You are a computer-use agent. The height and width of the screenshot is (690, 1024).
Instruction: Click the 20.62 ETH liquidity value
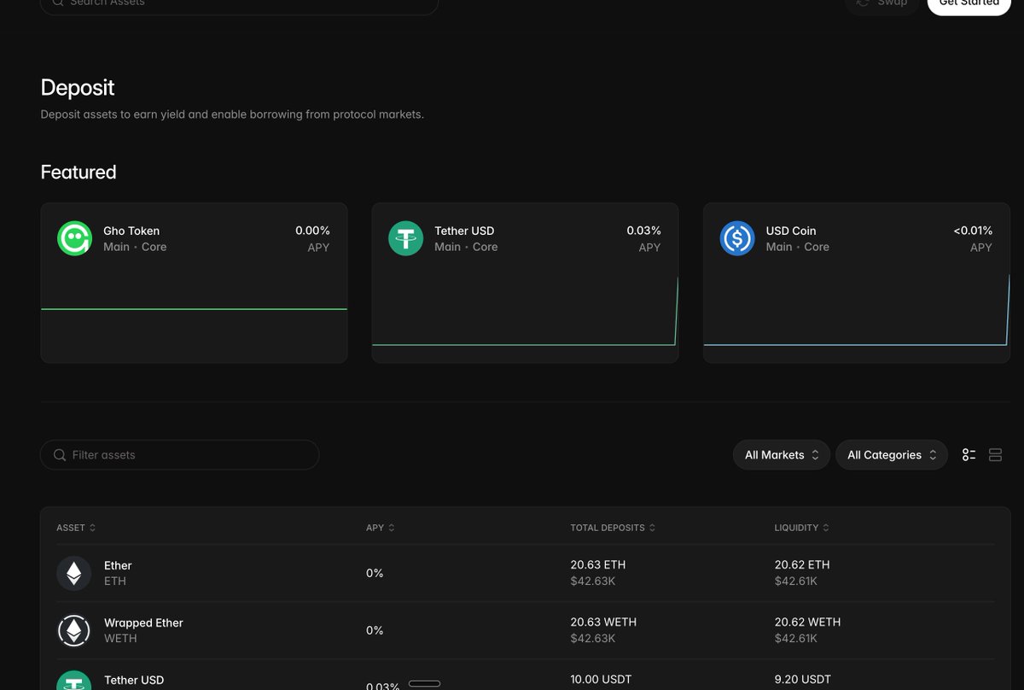tap(801, 564)
